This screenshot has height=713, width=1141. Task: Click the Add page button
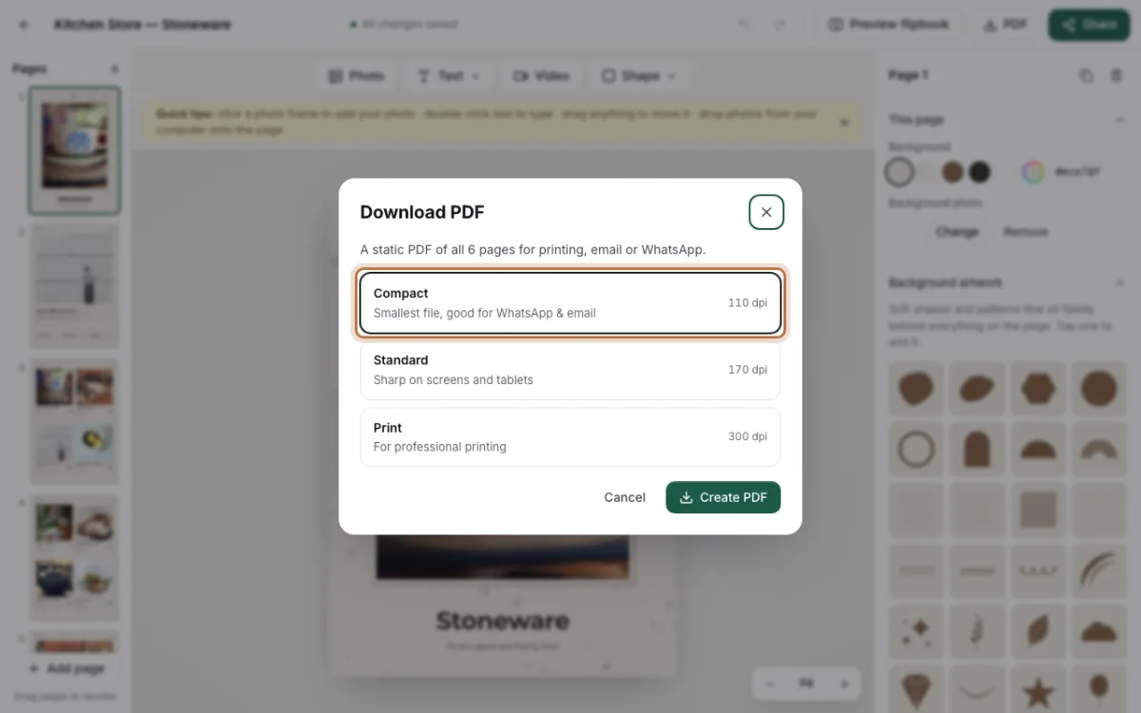click(67, 668)
